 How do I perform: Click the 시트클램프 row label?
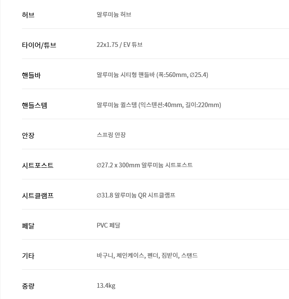point(38,196)
